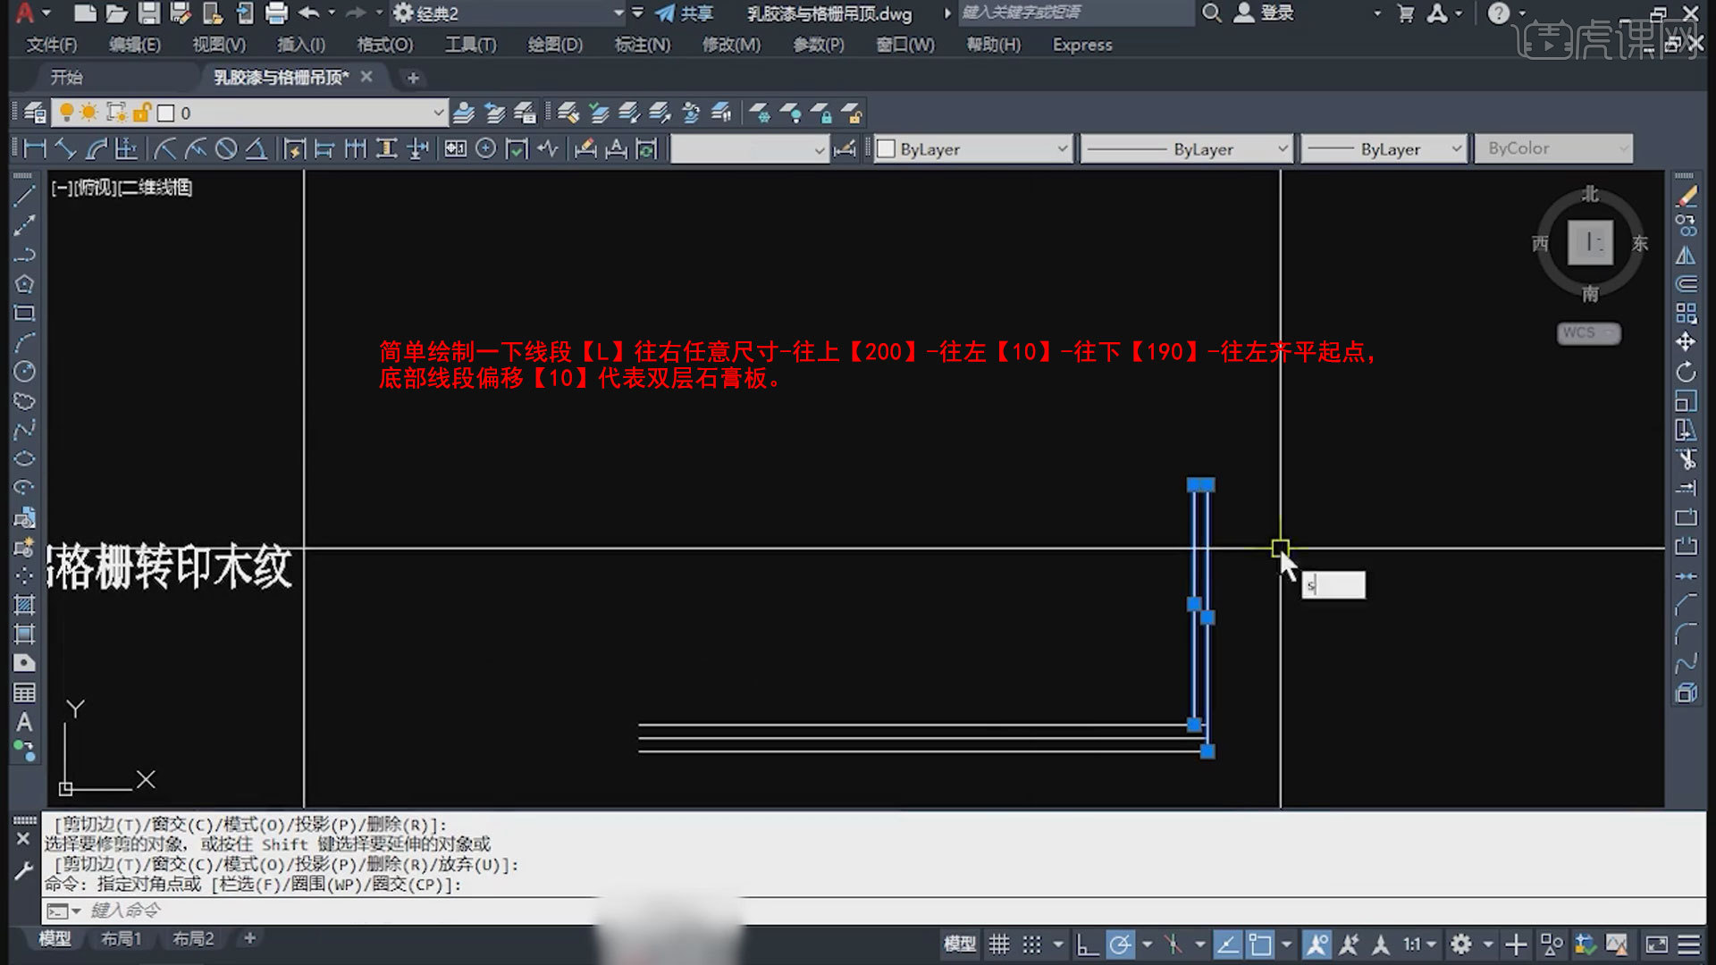This screenshot has height=965, width=1716.
Task: Toggle grid display in status bar
Action: [x=999, y=944]
